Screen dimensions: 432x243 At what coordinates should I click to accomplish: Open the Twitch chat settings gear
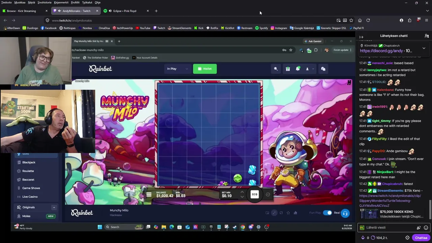[407, 238]
